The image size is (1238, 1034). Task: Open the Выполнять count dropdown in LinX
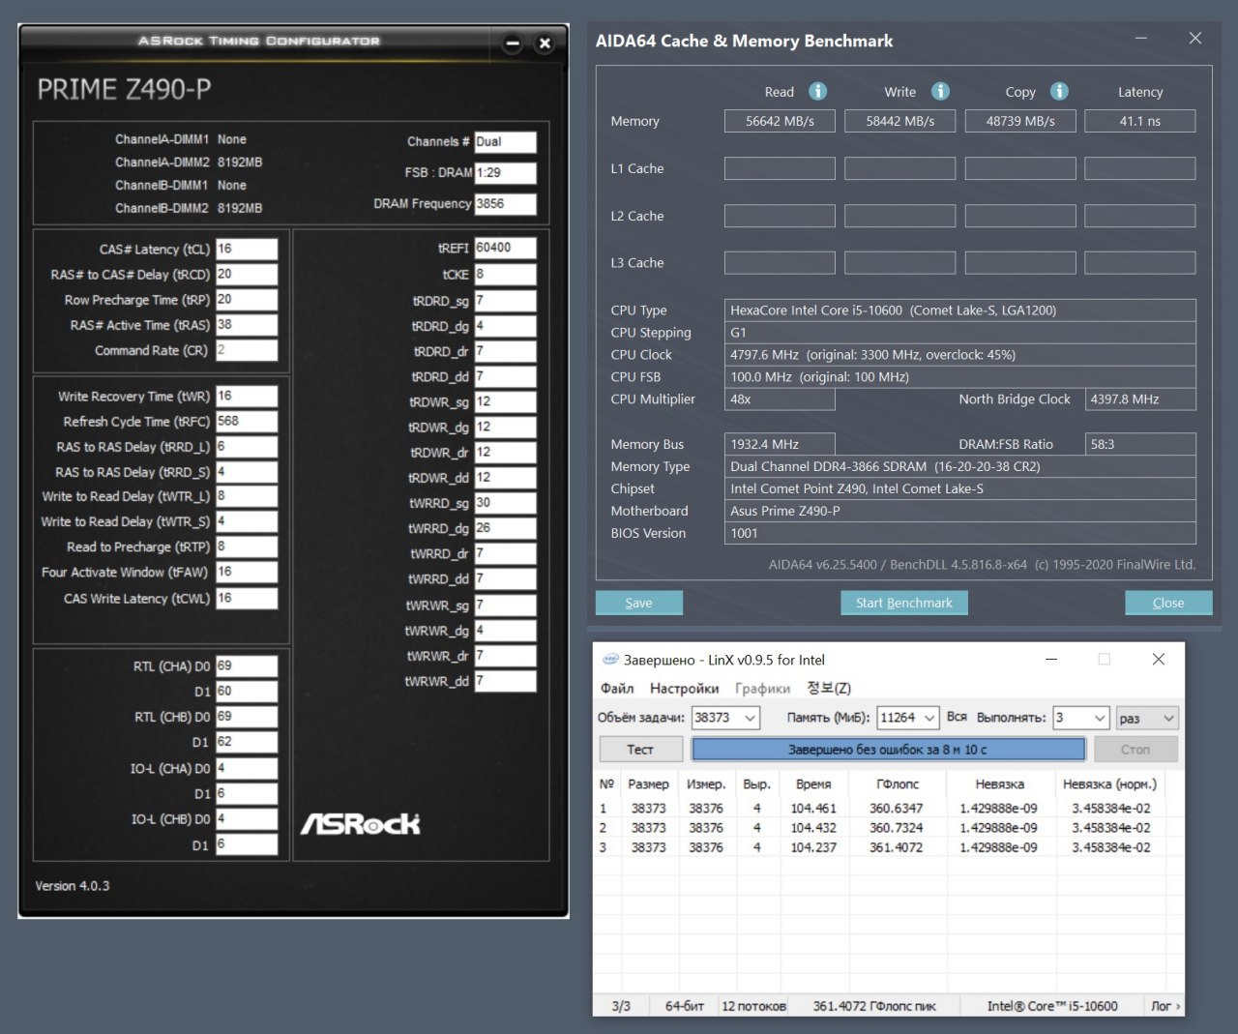point(1100,718)
